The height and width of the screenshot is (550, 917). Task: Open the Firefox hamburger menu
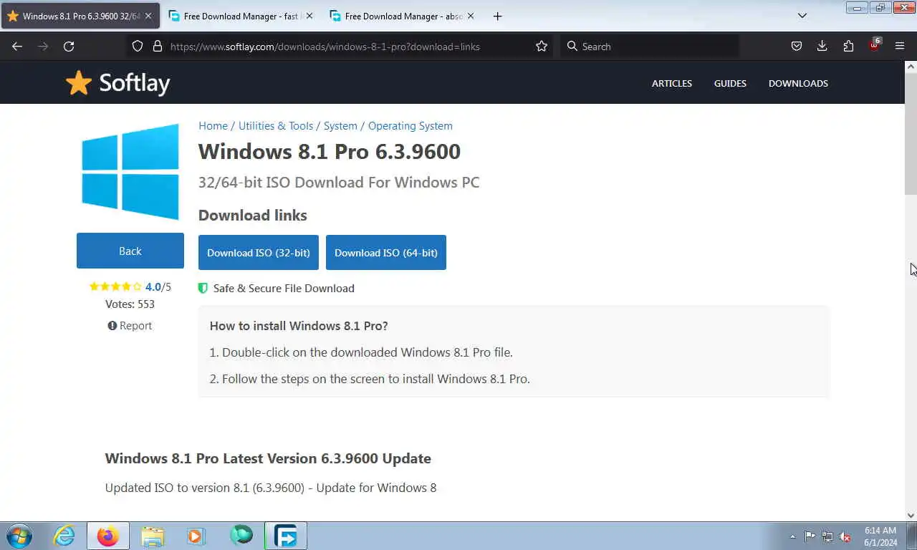tap(900, 47)
